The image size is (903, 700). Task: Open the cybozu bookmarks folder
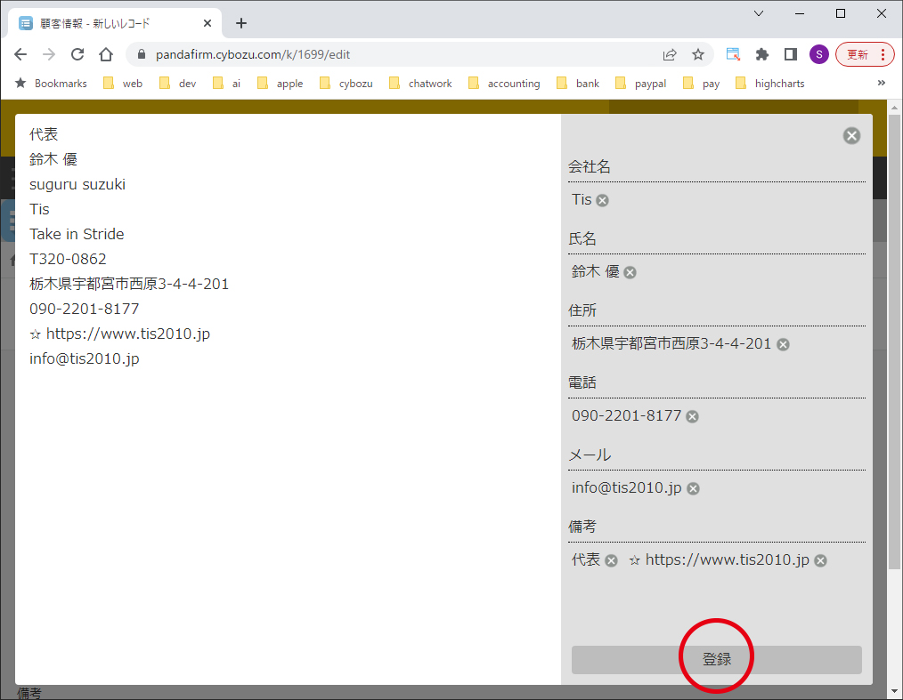click(346, 84)
